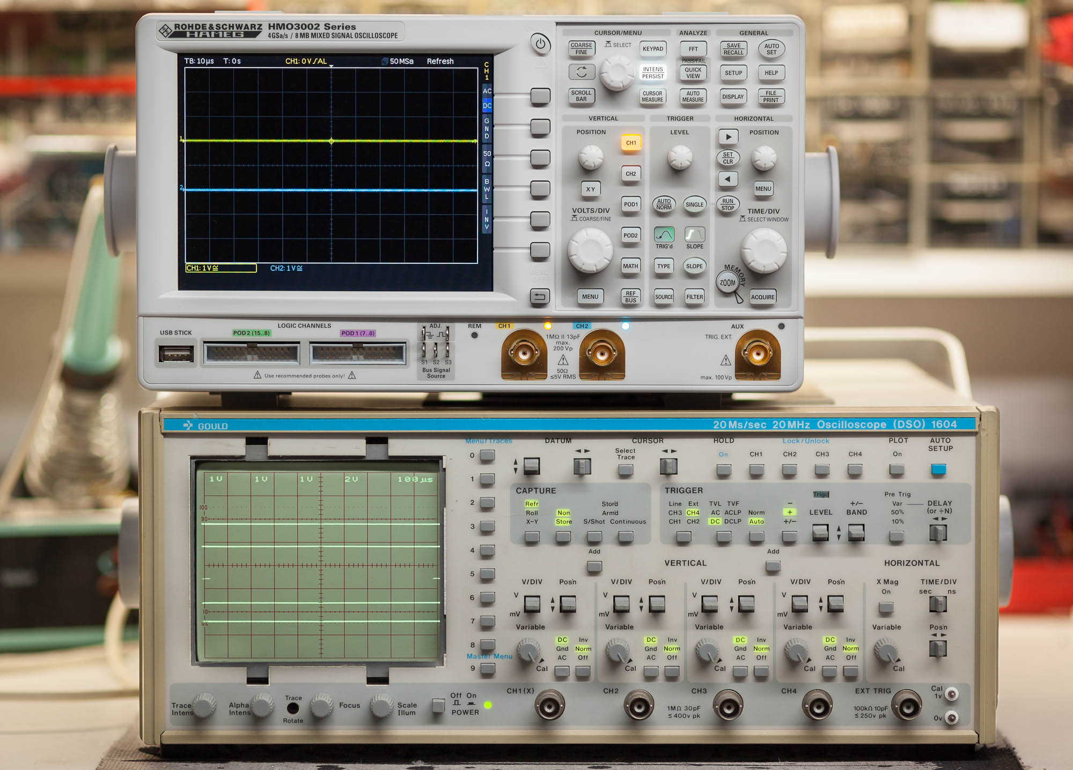Click the ZOOM magnifier button

727,283
